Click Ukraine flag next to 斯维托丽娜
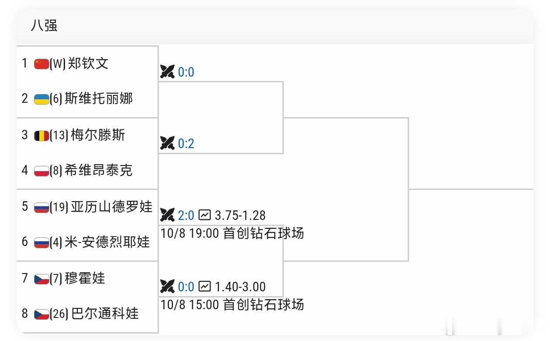 (x=41, y=99)
